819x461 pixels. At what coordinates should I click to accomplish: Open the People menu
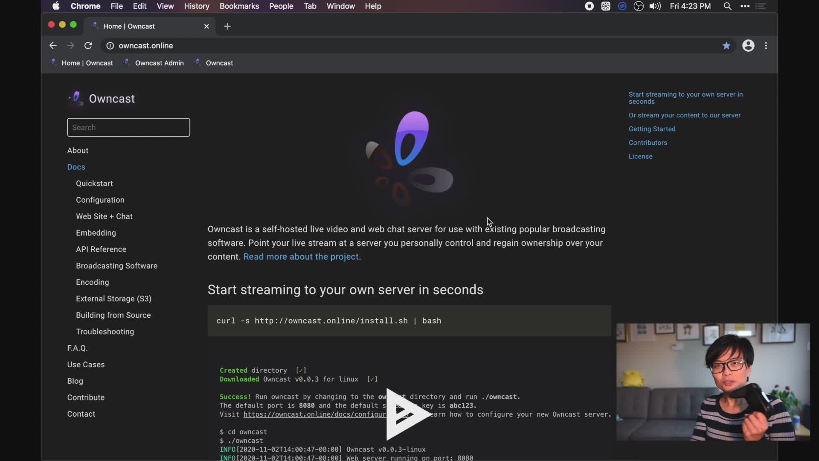281,6
